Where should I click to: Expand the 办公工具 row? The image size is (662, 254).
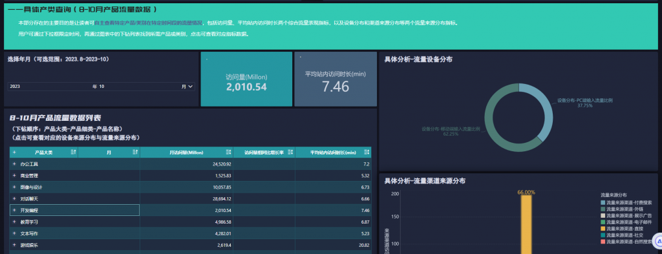pyautogui.click(x=14, y=164)
